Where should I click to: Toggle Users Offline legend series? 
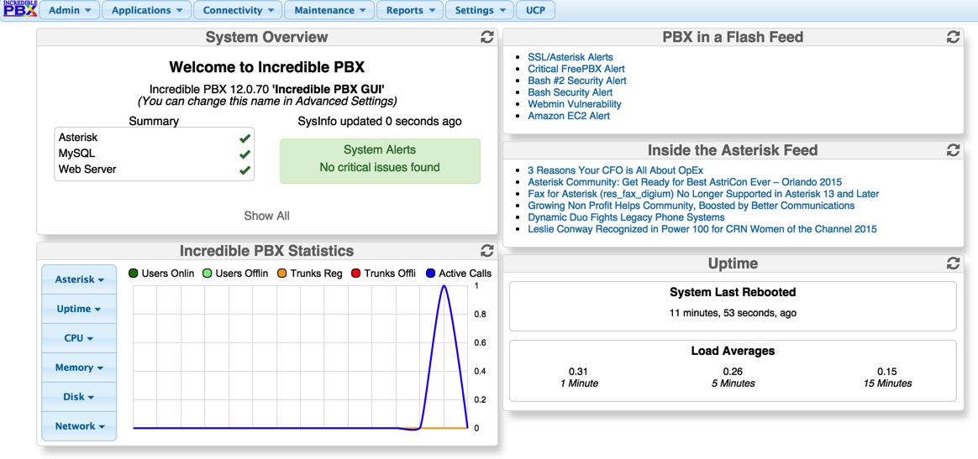click(235, 274)
